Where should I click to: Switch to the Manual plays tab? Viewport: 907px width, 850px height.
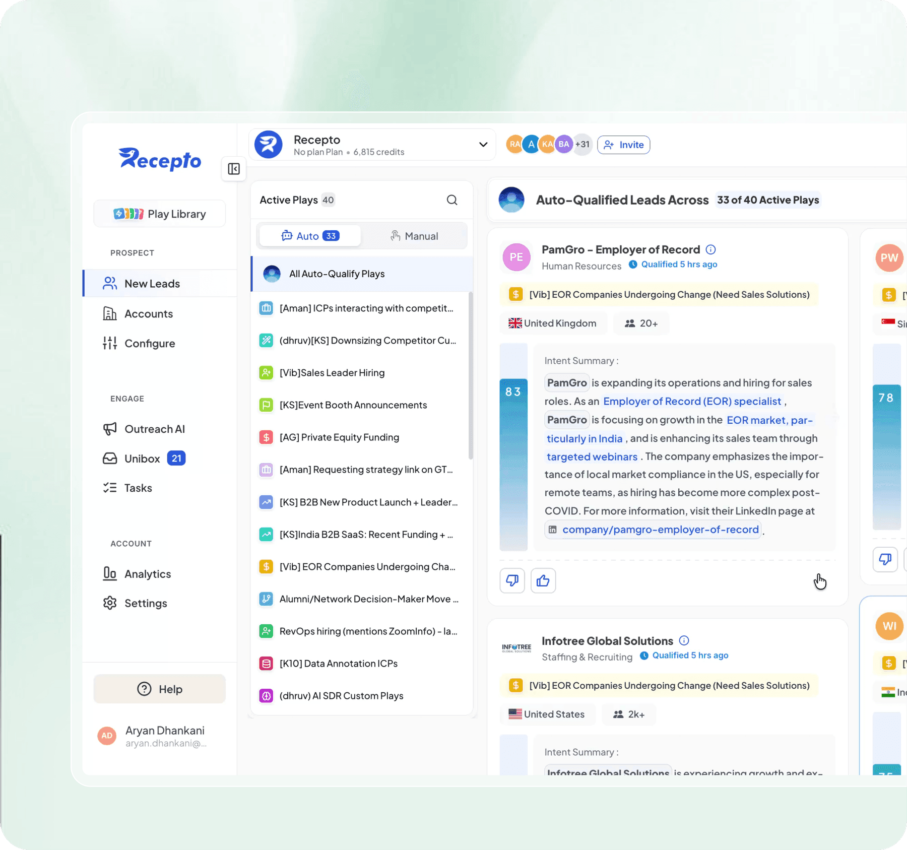point(414,236)
